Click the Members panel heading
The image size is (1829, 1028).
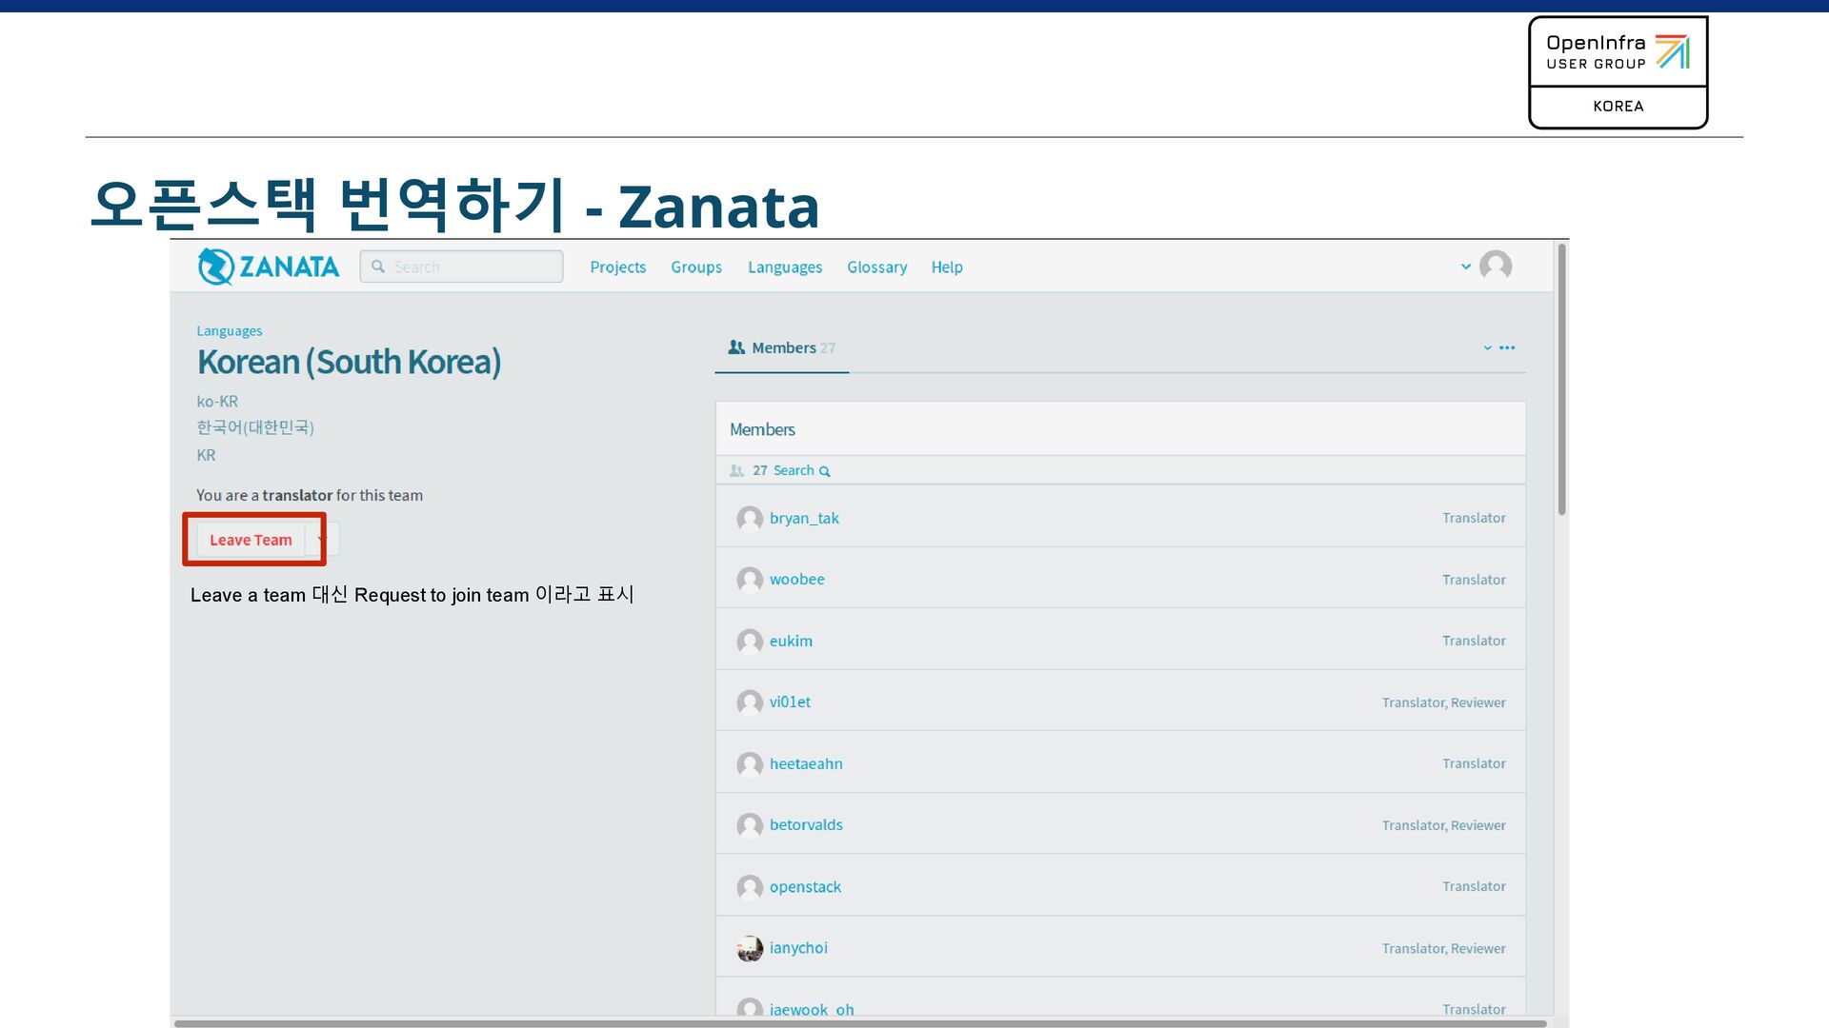[762, 429]
